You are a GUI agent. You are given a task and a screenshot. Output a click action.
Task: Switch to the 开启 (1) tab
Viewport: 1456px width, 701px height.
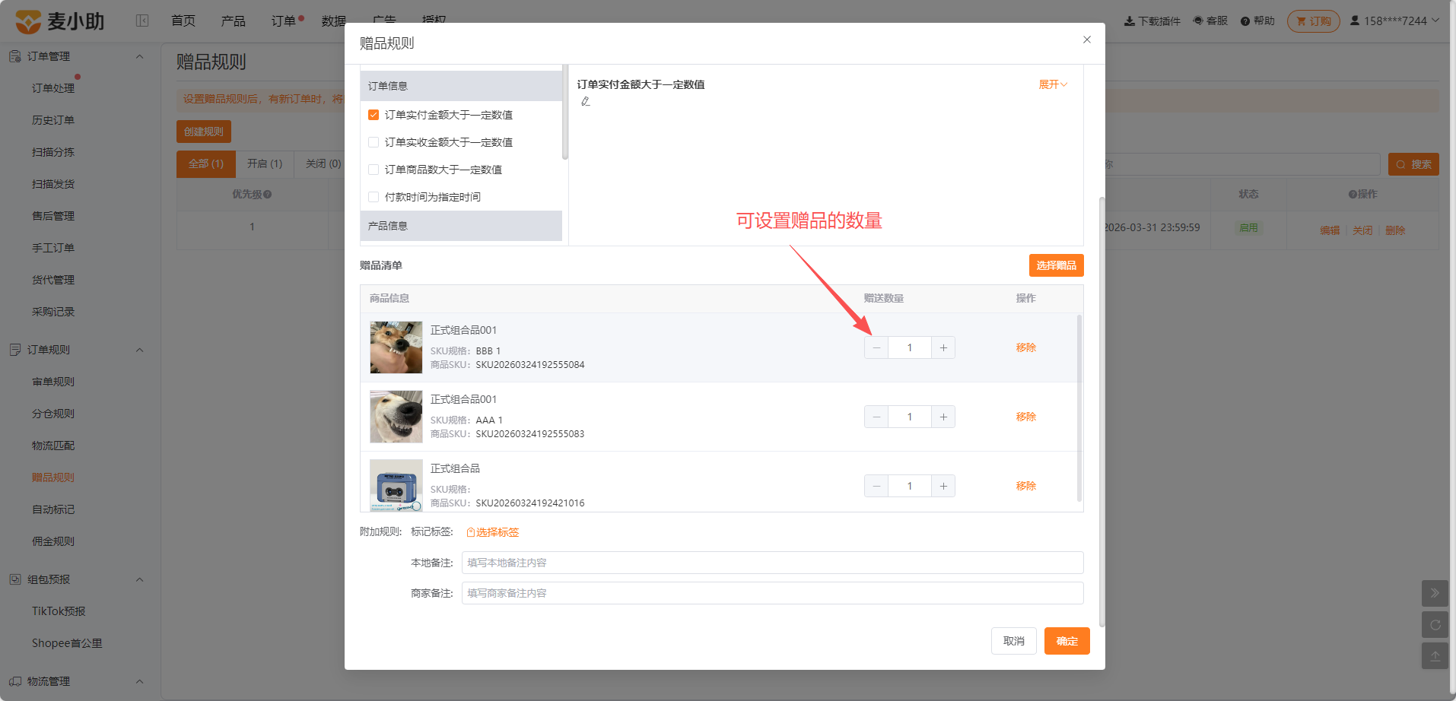point(265,163)
